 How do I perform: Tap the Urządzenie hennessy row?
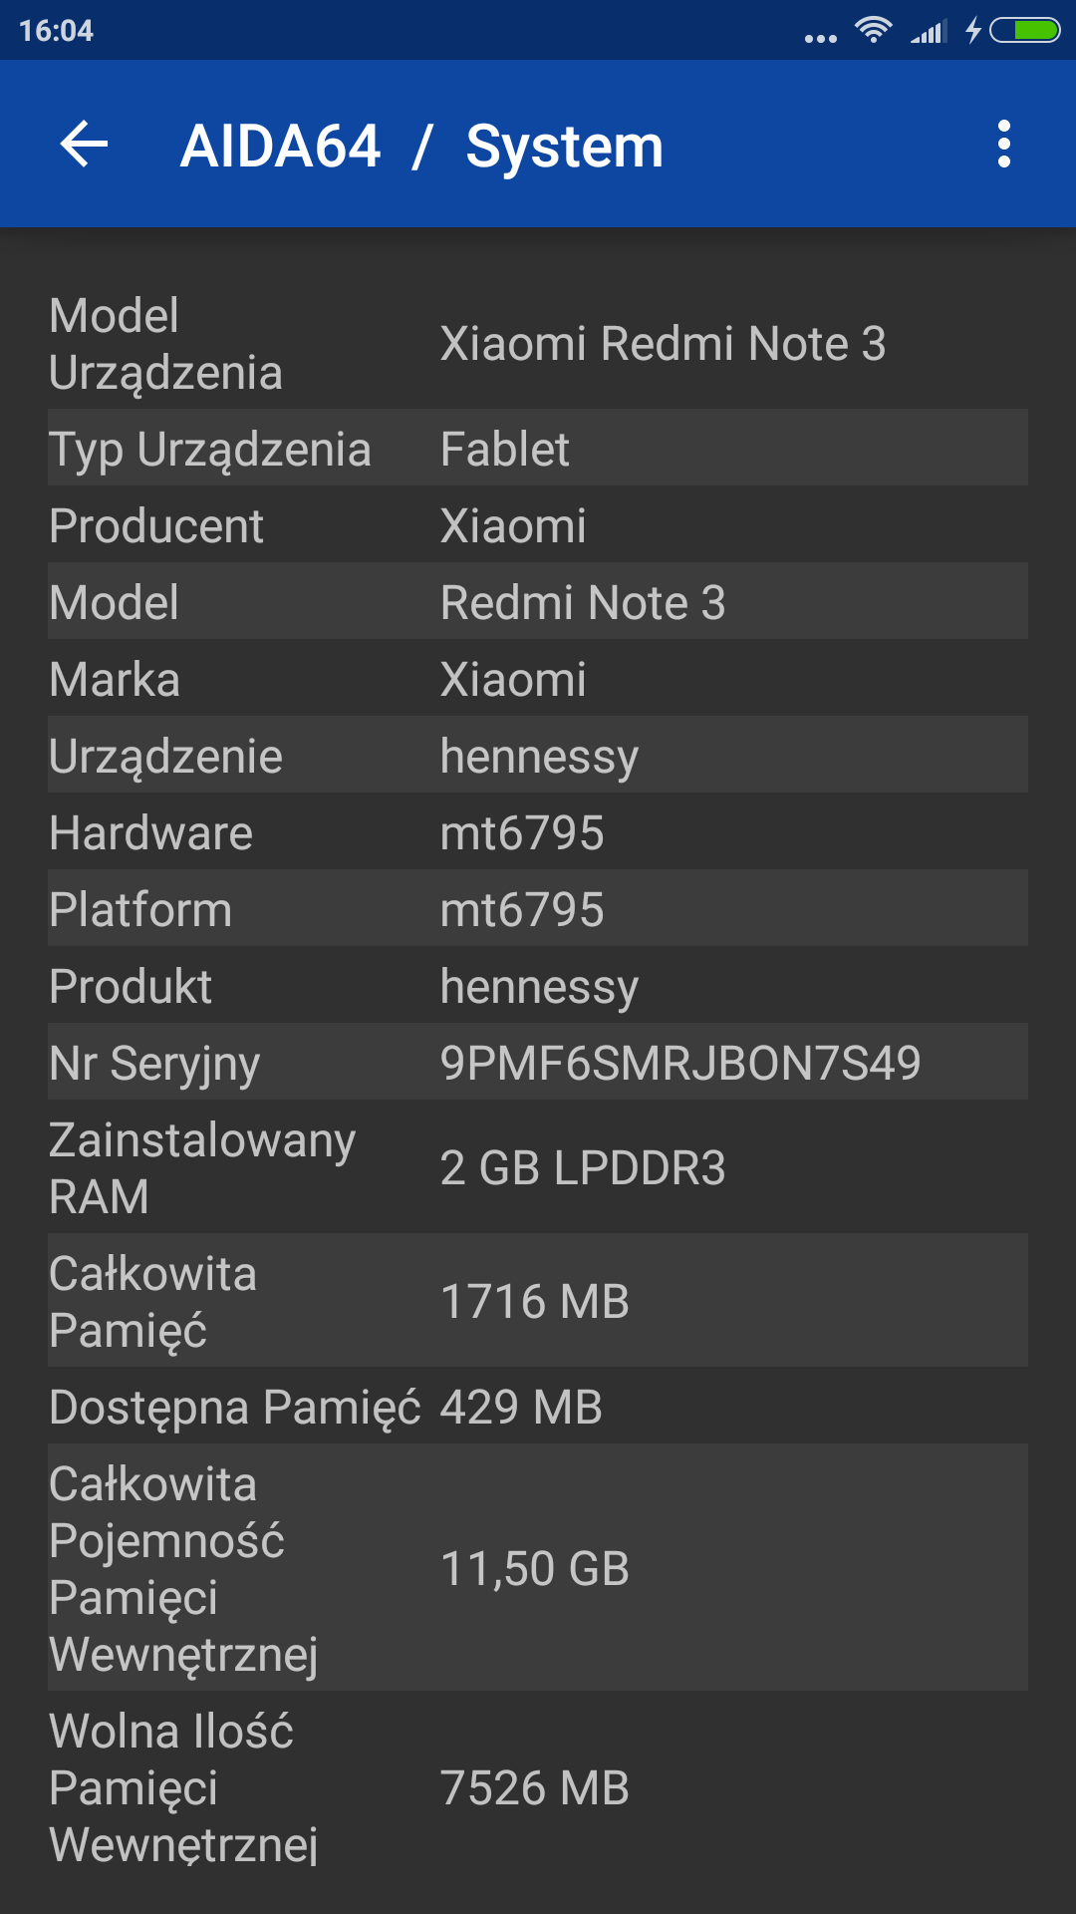click(x=538, y=756)
